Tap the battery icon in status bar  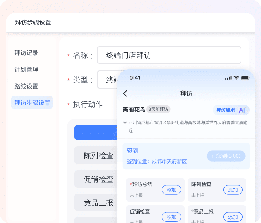tap(245, 78)
